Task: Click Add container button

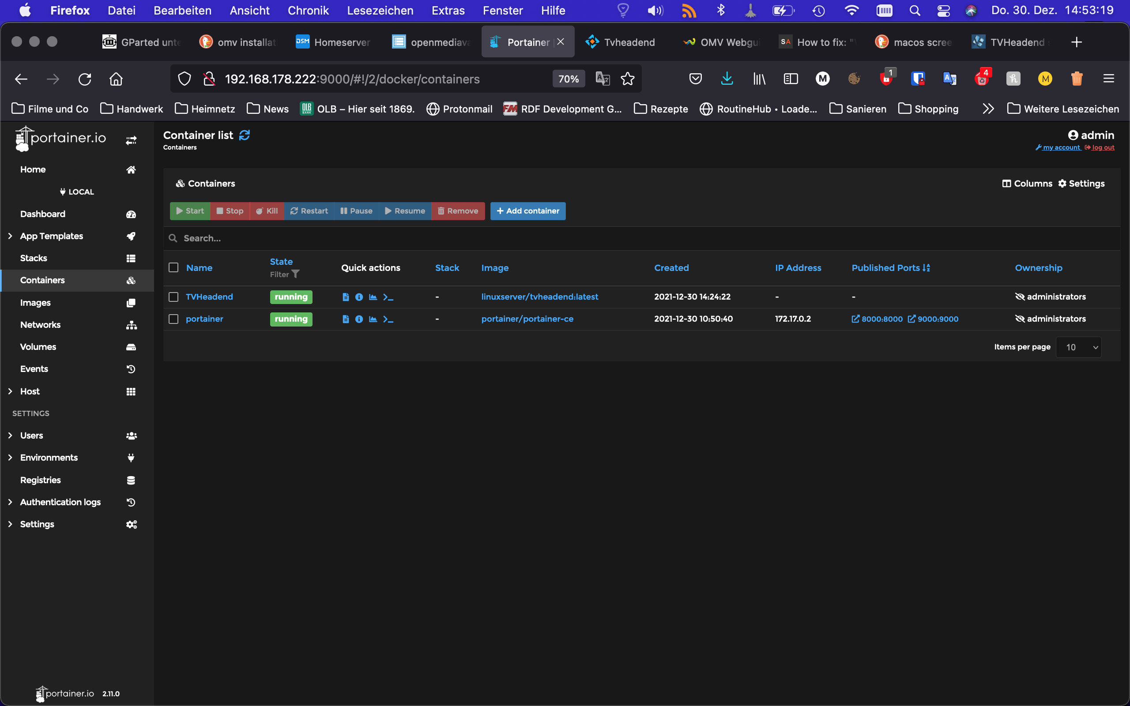Action: click(527, 211)
